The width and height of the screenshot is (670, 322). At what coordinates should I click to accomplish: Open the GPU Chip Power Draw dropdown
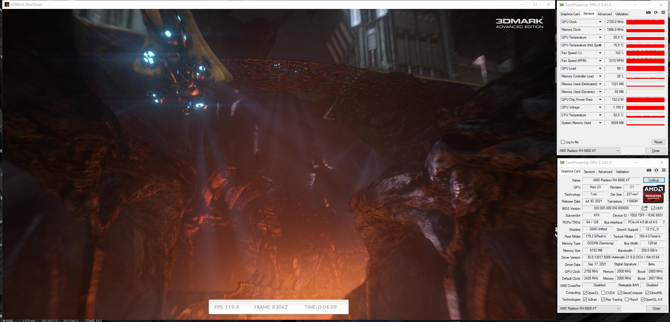click(x=600, y=100)
